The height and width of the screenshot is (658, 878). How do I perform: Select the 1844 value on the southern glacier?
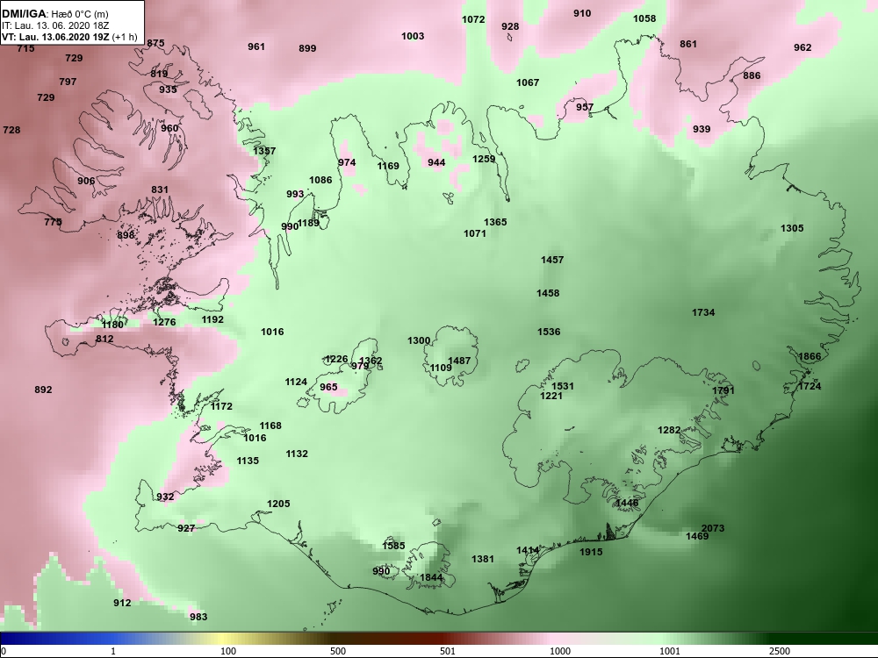tap(431, 577)
